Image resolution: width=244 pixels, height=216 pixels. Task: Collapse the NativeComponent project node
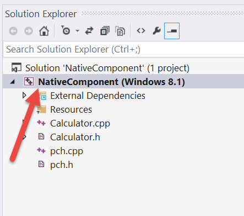pyautogui.click(x=13, y=82)
